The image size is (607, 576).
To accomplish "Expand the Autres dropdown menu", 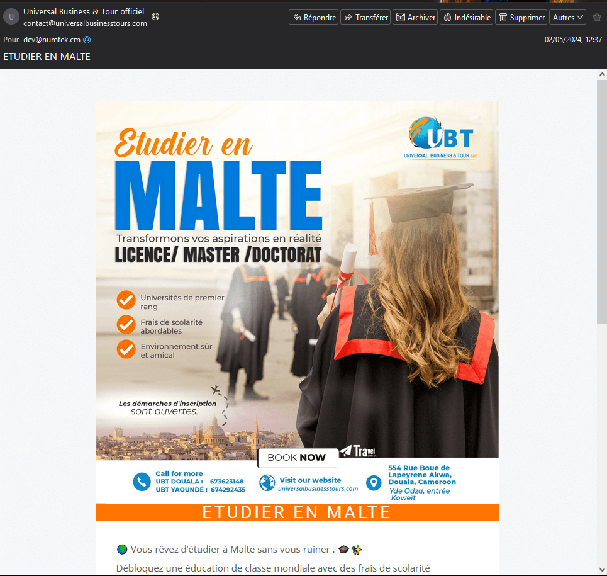I will tap(567, 17).
